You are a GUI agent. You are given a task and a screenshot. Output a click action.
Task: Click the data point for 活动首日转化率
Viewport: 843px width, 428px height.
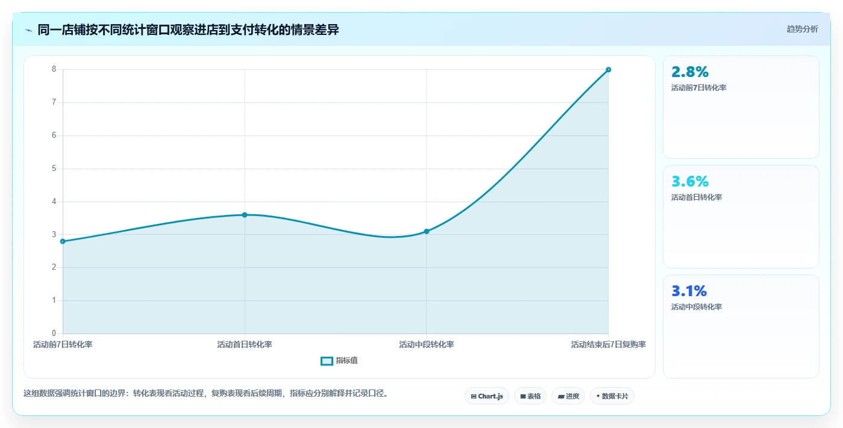tap(245, 215)
